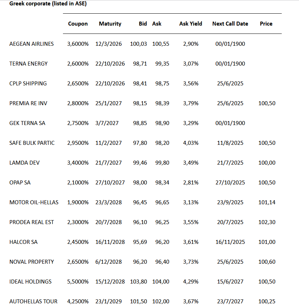
Task: Click the Coupon column header
Action: (x=78, y=24)
